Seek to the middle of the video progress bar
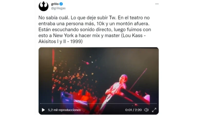 [x=99, y=103]
